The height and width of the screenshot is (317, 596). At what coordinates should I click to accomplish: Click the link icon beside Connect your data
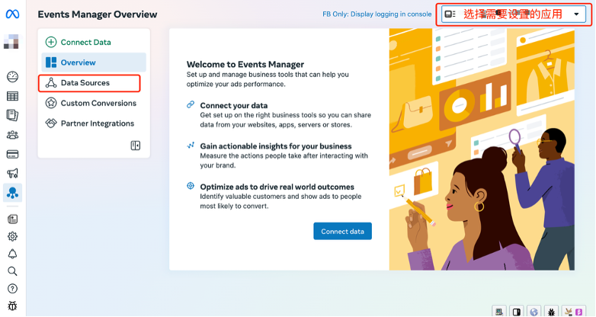pyautogui.click(x=191, y=105)
